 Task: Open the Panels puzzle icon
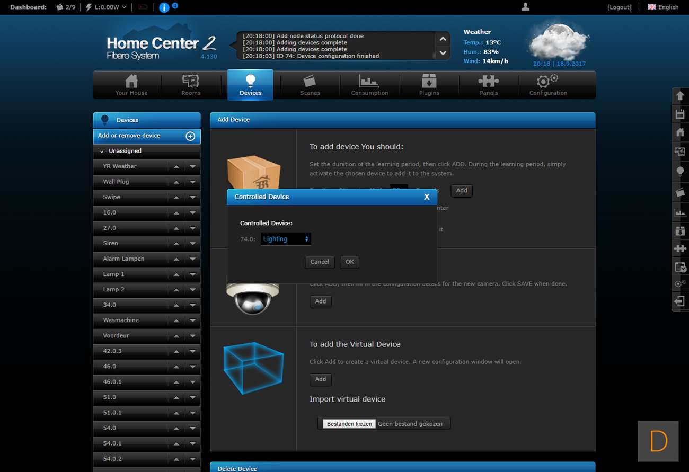pos(488,85)
